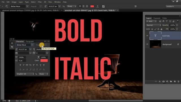181x102 pixels.
Task: Open options bar font size dropdown arrow
Action: (59, 6)
